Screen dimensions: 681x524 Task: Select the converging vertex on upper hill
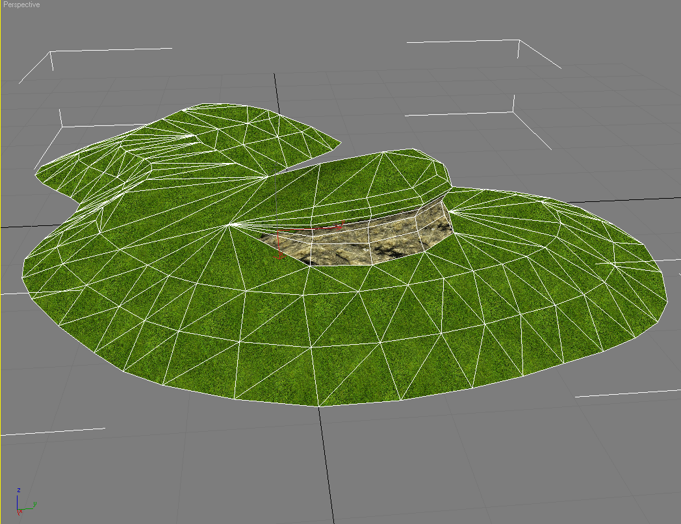267,176
